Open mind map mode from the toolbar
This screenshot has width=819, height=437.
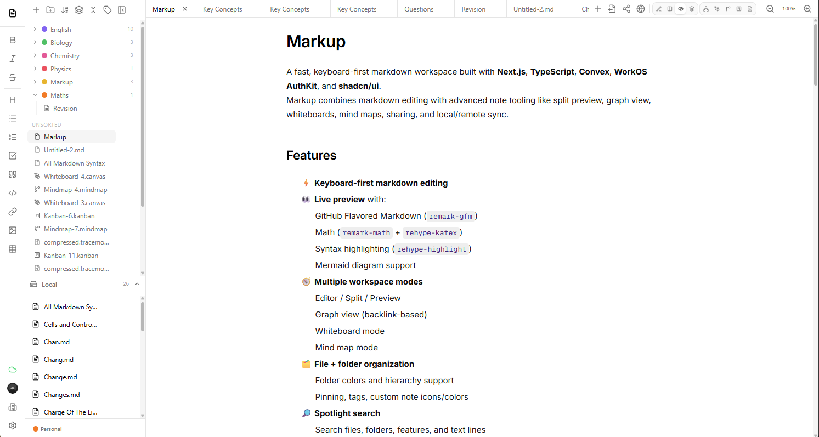[x=727, y=9]
